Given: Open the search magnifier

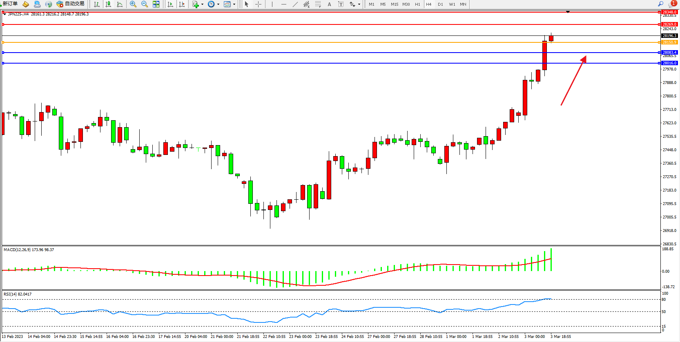Looking at the screenshot, I should point(660,4).
